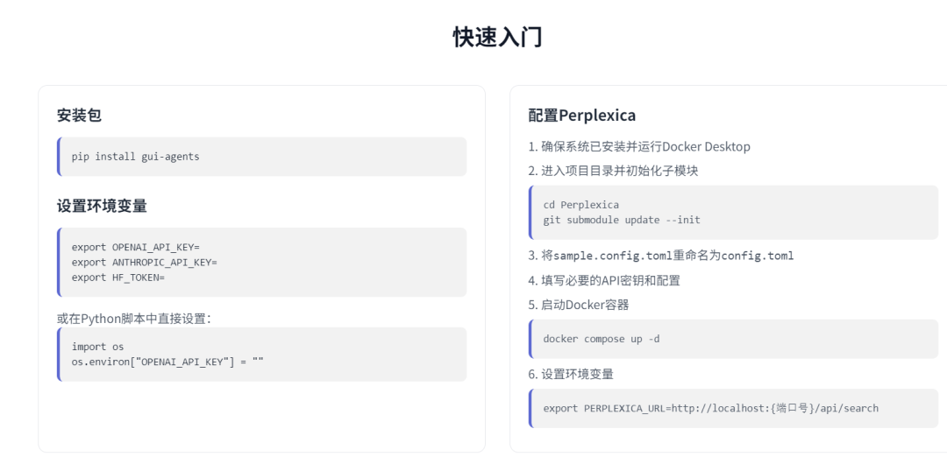The width and height of the screenshot is (947, 457).
Task: Click the sample.config.toml inline code
Action: (x=613, y=256)
